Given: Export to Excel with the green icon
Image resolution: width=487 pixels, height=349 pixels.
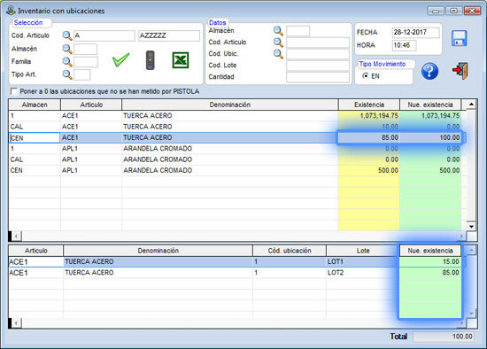Looking at the screenshot, I should pyautogui.click(x=181, y=60).
